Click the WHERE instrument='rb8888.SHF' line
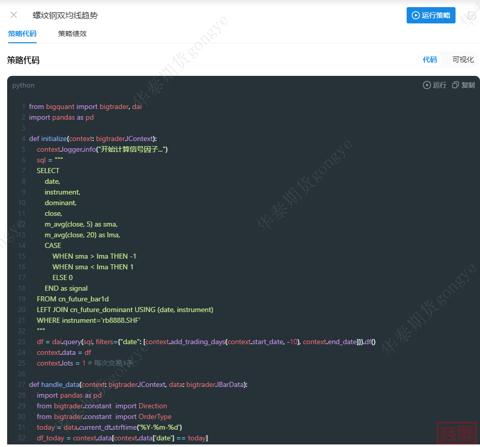The width and height of the screenshot is (480, 447). (x=88, y=320)
